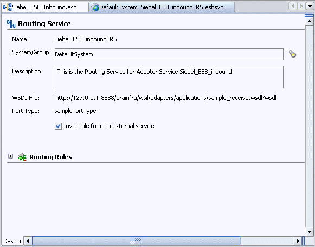This screenshot has height=247, width=315.
Task: Click the Routing Service header icon
Action: tap(11, 24)
